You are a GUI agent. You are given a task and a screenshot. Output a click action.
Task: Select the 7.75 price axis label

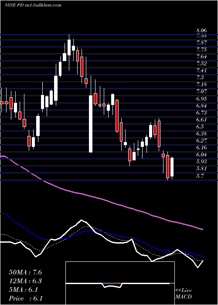[201, 50]
